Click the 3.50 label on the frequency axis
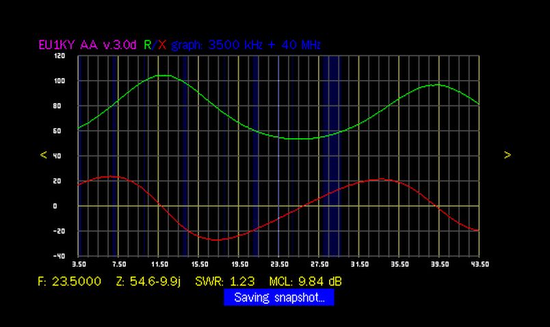This screenshot has height=327, width=550. pyautogui.click(x=79, y=263)
